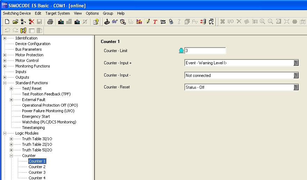Expand the Motor Protection node
Image resolution: width=307 pixels, height=180 pixels.
(5, 55)
